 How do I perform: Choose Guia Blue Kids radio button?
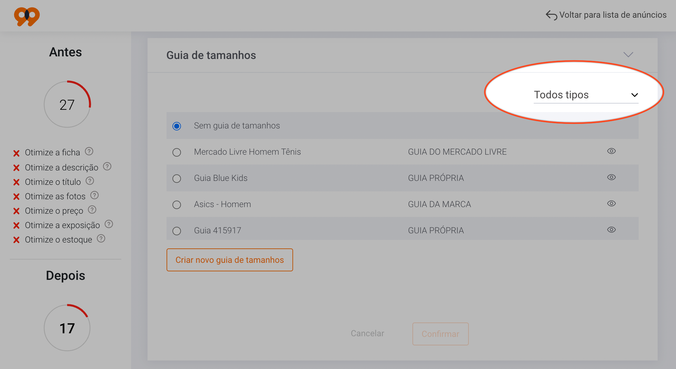click(x=177, y=179)
